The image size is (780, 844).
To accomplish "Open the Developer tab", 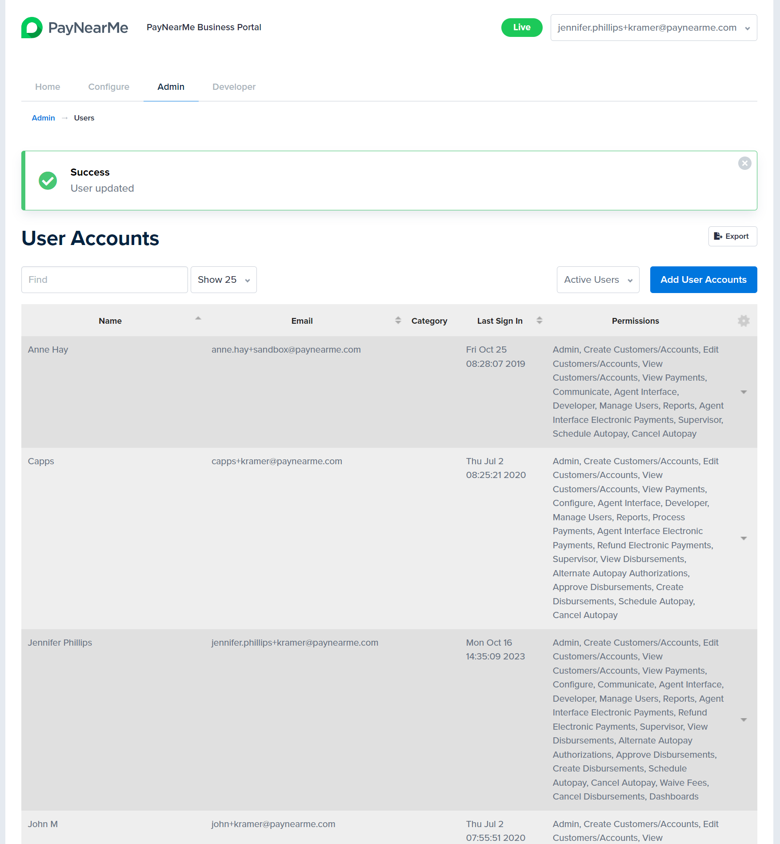I will coord(234,87).
